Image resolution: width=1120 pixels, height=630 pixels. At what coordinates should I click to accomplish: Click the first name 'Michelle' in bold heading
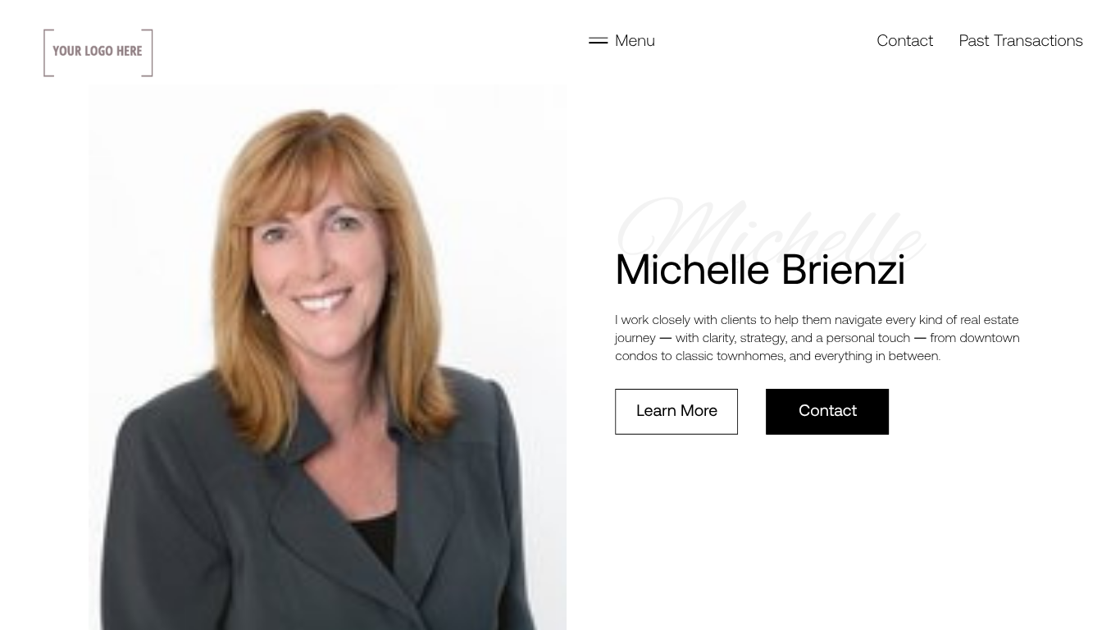[x=692, y=270]
